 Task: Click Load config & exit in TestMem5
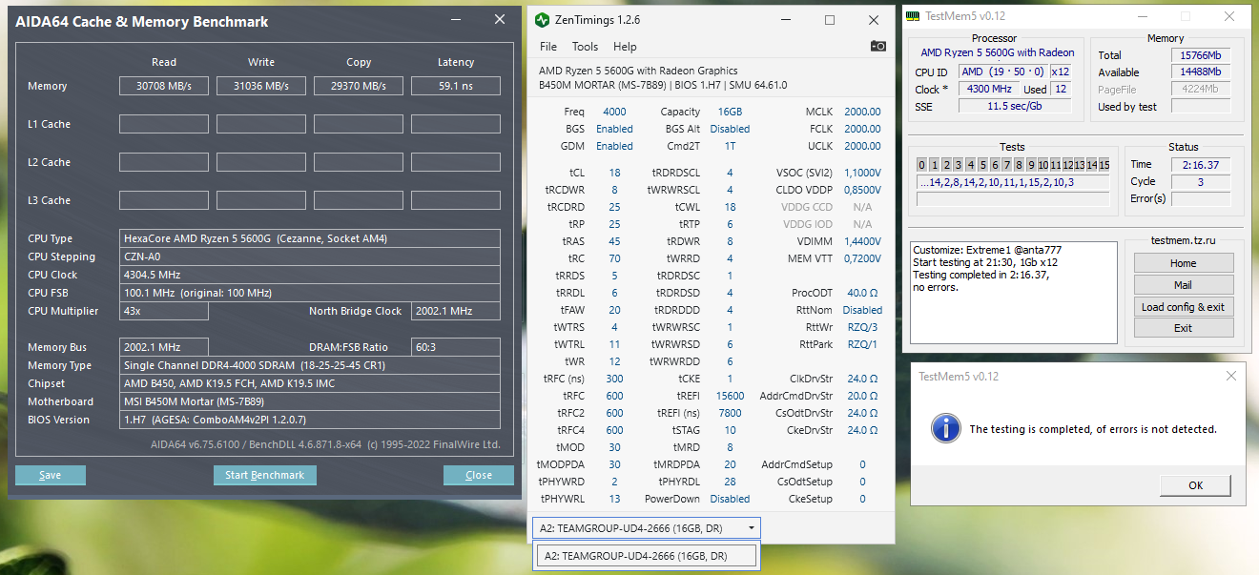[1183, 306]
